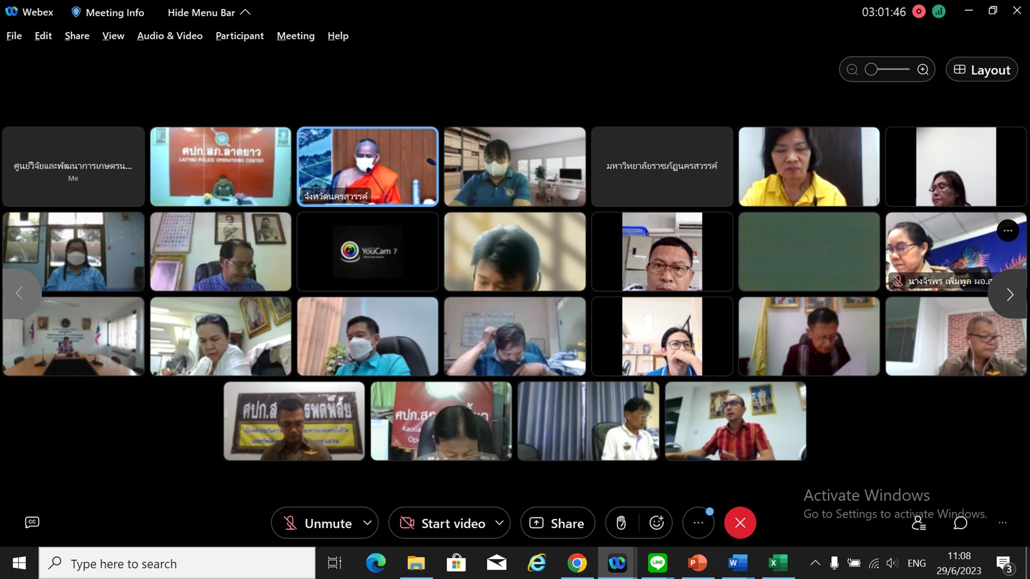Open Word from taskbar
The height and width of the screenshot is (579, 1030).
coord(737,563)
